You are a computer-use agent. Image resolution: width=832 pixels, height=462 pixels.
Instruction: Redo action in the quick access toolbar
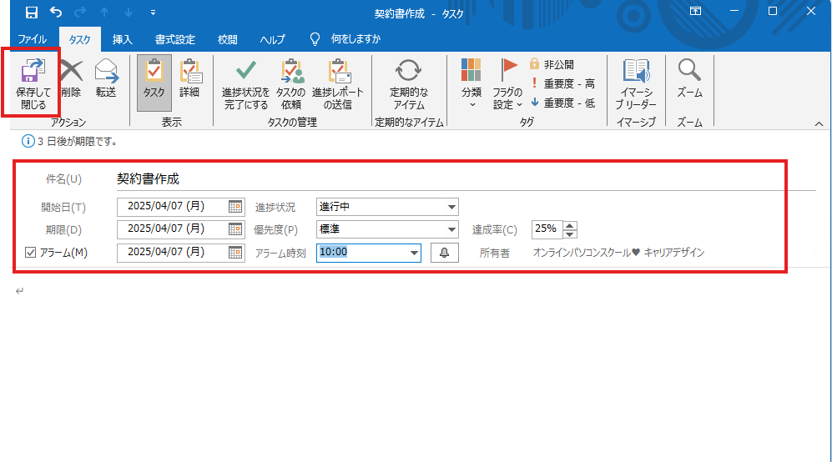click(80, 12)
